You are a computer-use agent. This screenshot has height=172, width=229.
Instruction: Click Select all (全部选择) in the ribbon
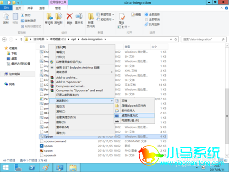(x=152, y=14)
